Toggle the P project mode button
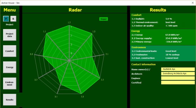Screen dimensions: 196x108 [6, 19]
